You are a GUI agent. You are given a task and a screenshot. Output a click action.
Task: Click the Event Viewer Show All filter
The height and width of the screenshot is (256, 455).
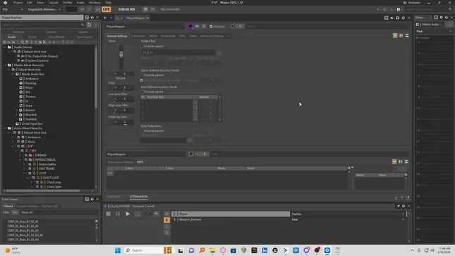click(27, 212)
